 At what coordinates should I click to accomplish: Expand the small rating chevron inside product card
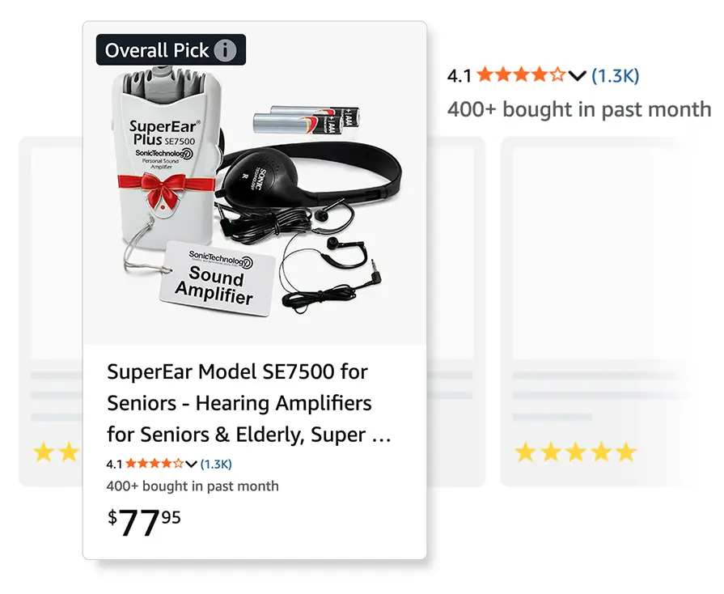[x=191, y=464]
